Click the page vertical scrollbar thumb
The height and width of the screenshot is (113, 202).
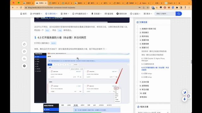click(x=191, y=62)
